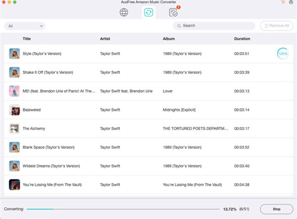Click the duration 00:03:51

pos(242,53)
